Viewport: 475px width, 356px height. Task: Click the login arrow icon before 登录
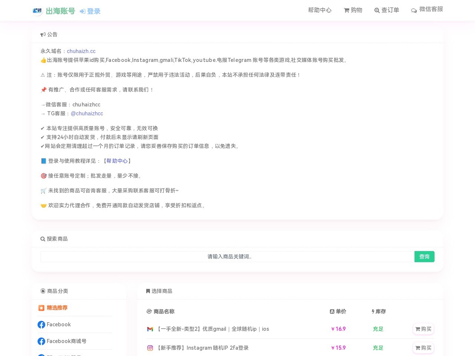point(83,11)
